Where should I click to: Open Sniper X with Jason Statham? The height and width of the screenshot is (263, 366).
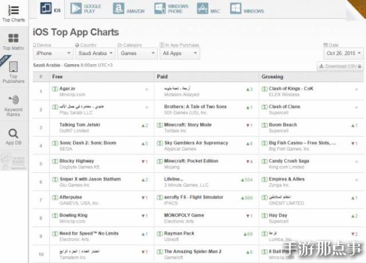(90, 179)
